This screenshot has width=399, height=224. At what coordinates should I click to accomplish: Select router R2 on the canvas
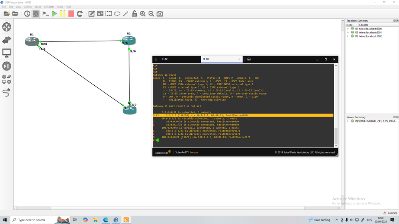pyautogui.click(x=129, y=40)
